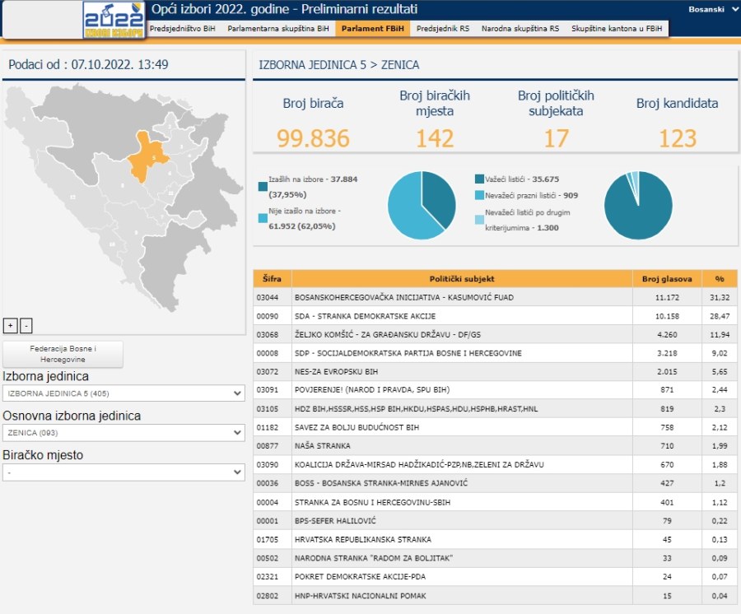Screen dimensions: 741x614
Task: Click the 2022 elections logo
Action: (x=114, y=20)
